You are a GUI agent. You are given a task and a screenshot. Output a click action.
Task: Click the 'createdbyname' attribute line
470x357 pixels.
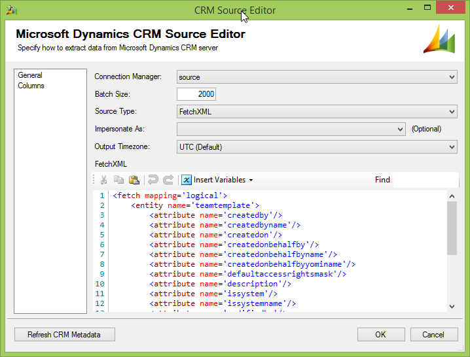[225, 225]
